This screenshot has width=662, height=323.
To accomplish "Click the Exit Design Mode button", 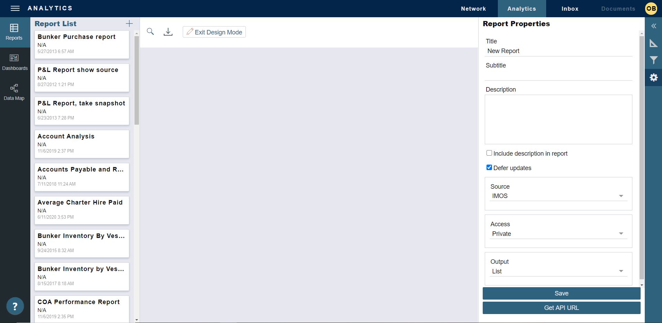I will point(214,32).
